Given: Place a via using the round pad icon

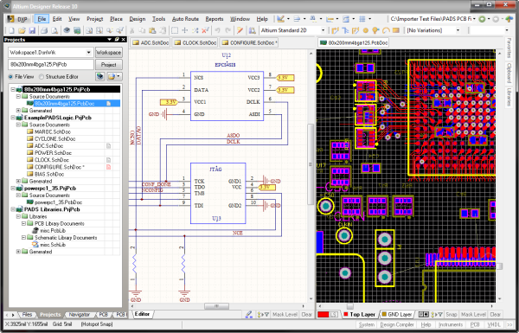Looking at the screenshot, I should pos(366,30).
